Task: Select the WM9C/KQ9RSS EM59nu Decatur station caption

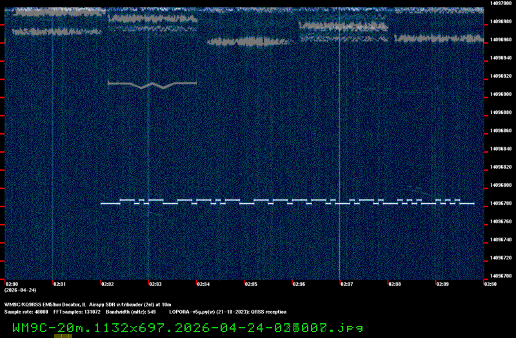Action: tap(88, 305)
